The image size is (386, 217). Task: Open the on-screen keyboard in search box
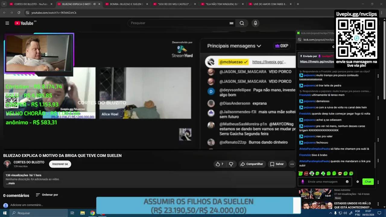231,23
